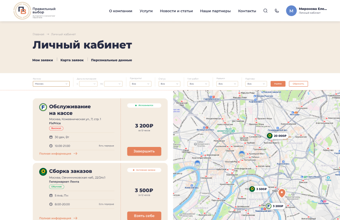Select the 3 200₽ FixPrice marker on the map
Image resolution: width=340 pixels, height=220 pixels.
click(275, 206)
